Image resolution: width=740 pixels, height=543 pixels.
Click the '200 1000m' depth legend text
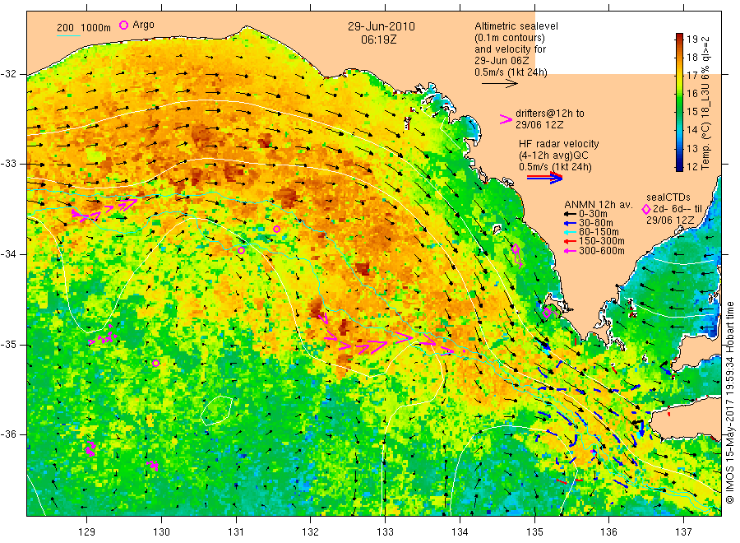point(84,28)
